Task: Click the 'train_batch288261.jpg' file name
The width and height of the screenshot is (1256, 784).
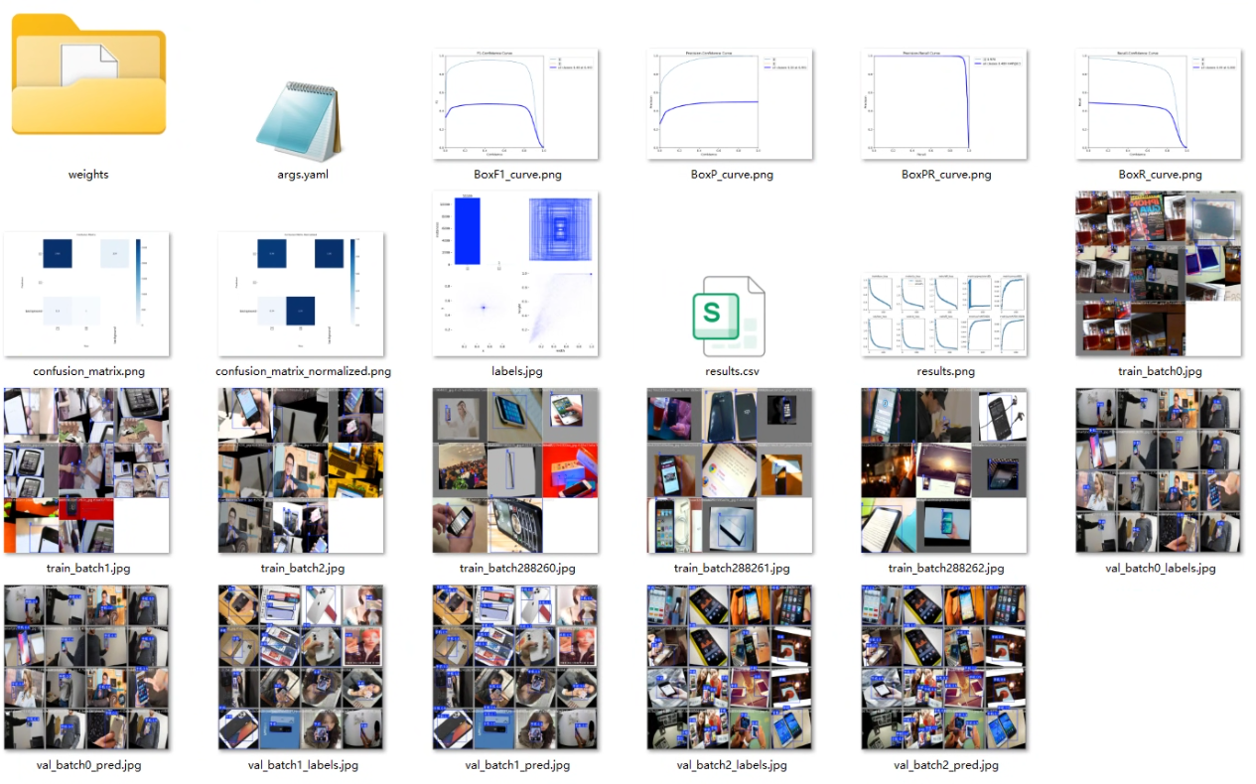Action: [732, 568]
